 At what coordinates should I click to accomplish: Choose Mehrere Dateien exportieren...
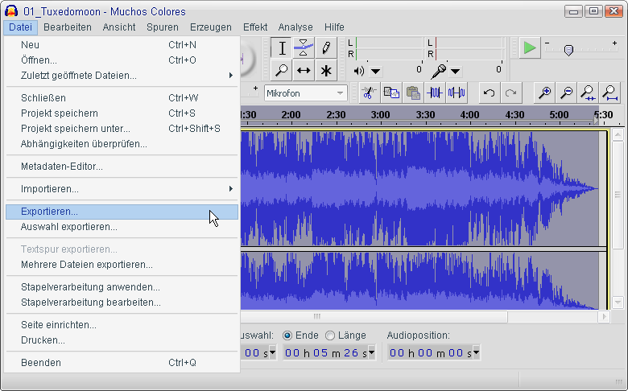pyautogui.click(x=122, y=265)
